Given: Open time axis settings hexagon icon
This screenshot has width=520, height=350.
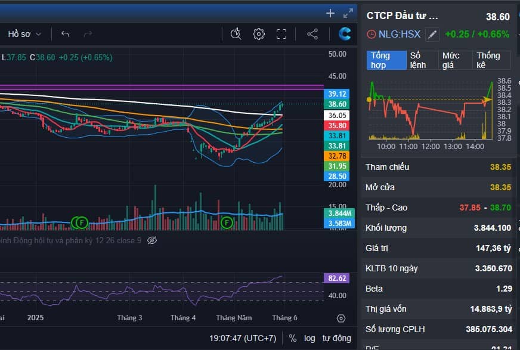Looking at the screenshot, I should [341, 318].
